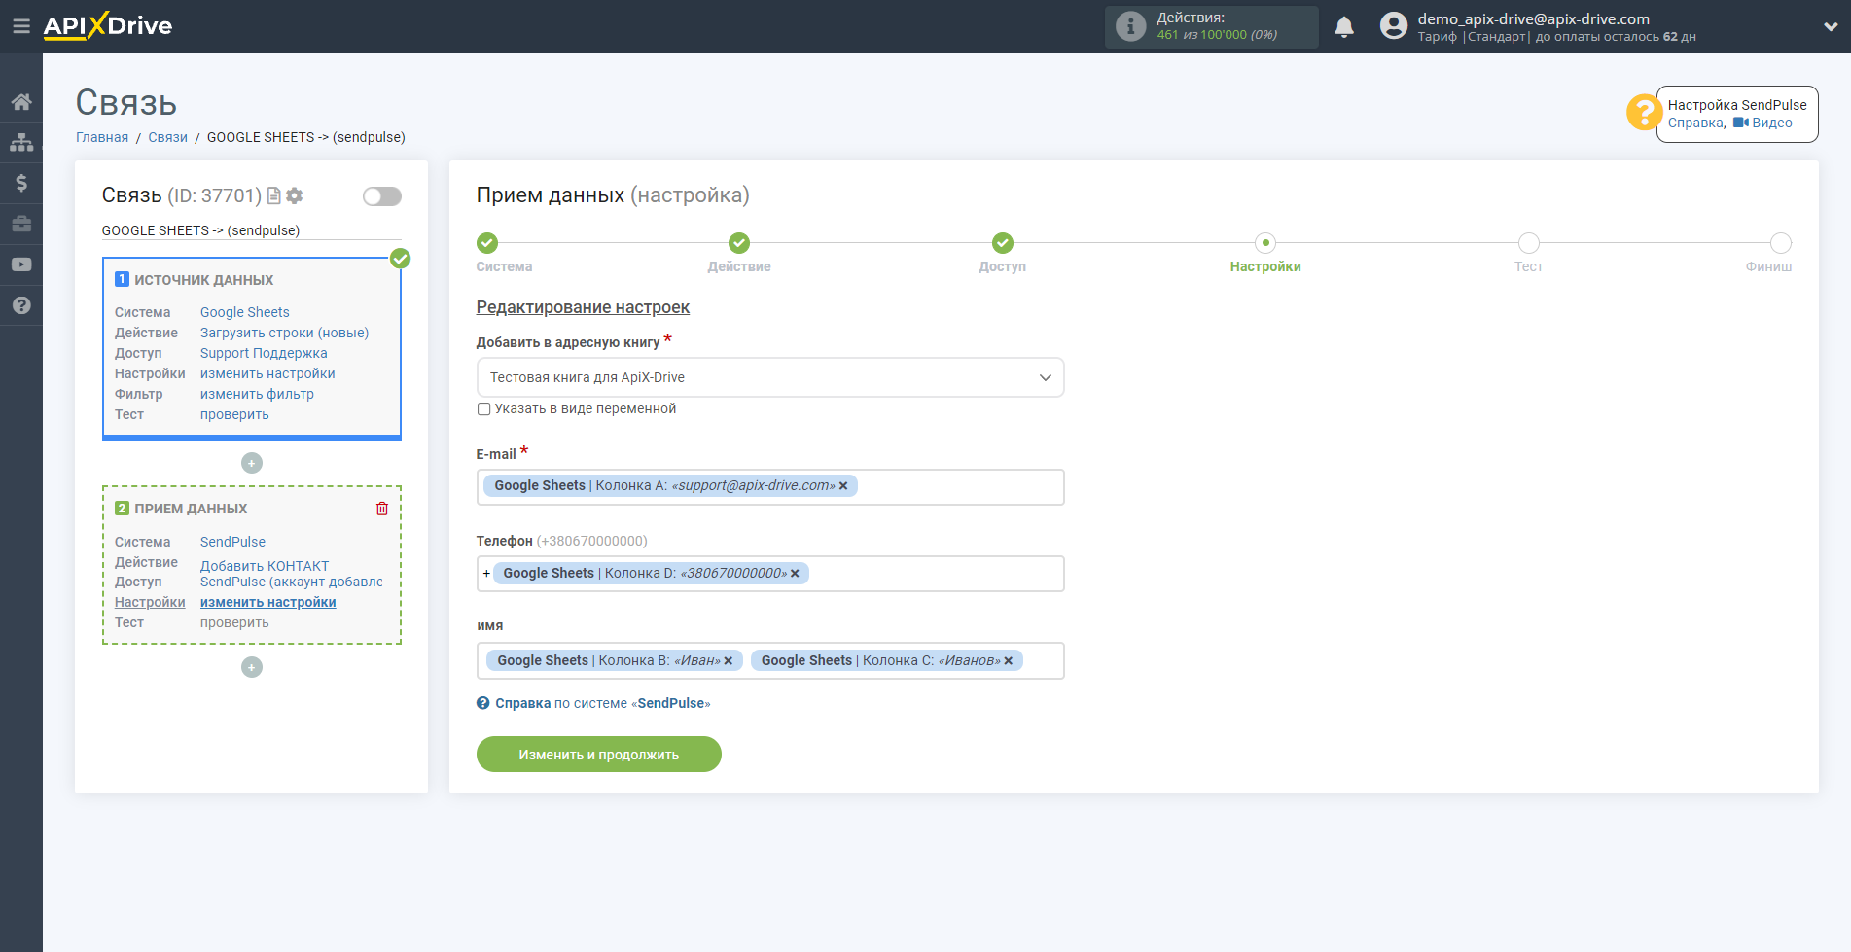Open Справка link in SendPulse help box
Image resolution: width=1851 pixels, height=952 pixels.
[x=1695, y=123]
